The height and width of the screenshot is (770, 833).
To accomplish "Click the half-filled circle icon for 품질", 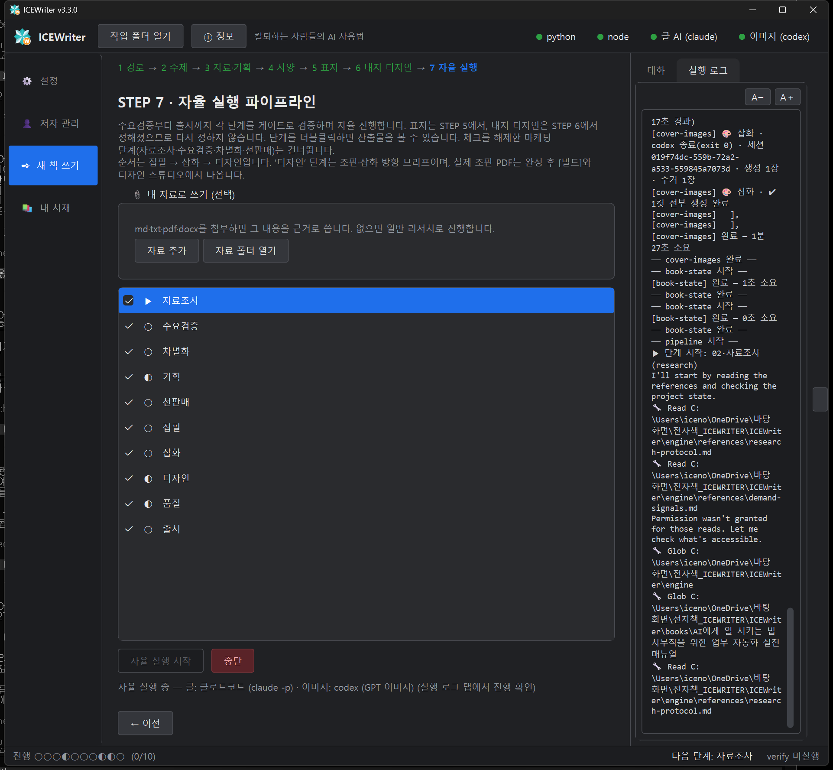I will coord(148,504).
